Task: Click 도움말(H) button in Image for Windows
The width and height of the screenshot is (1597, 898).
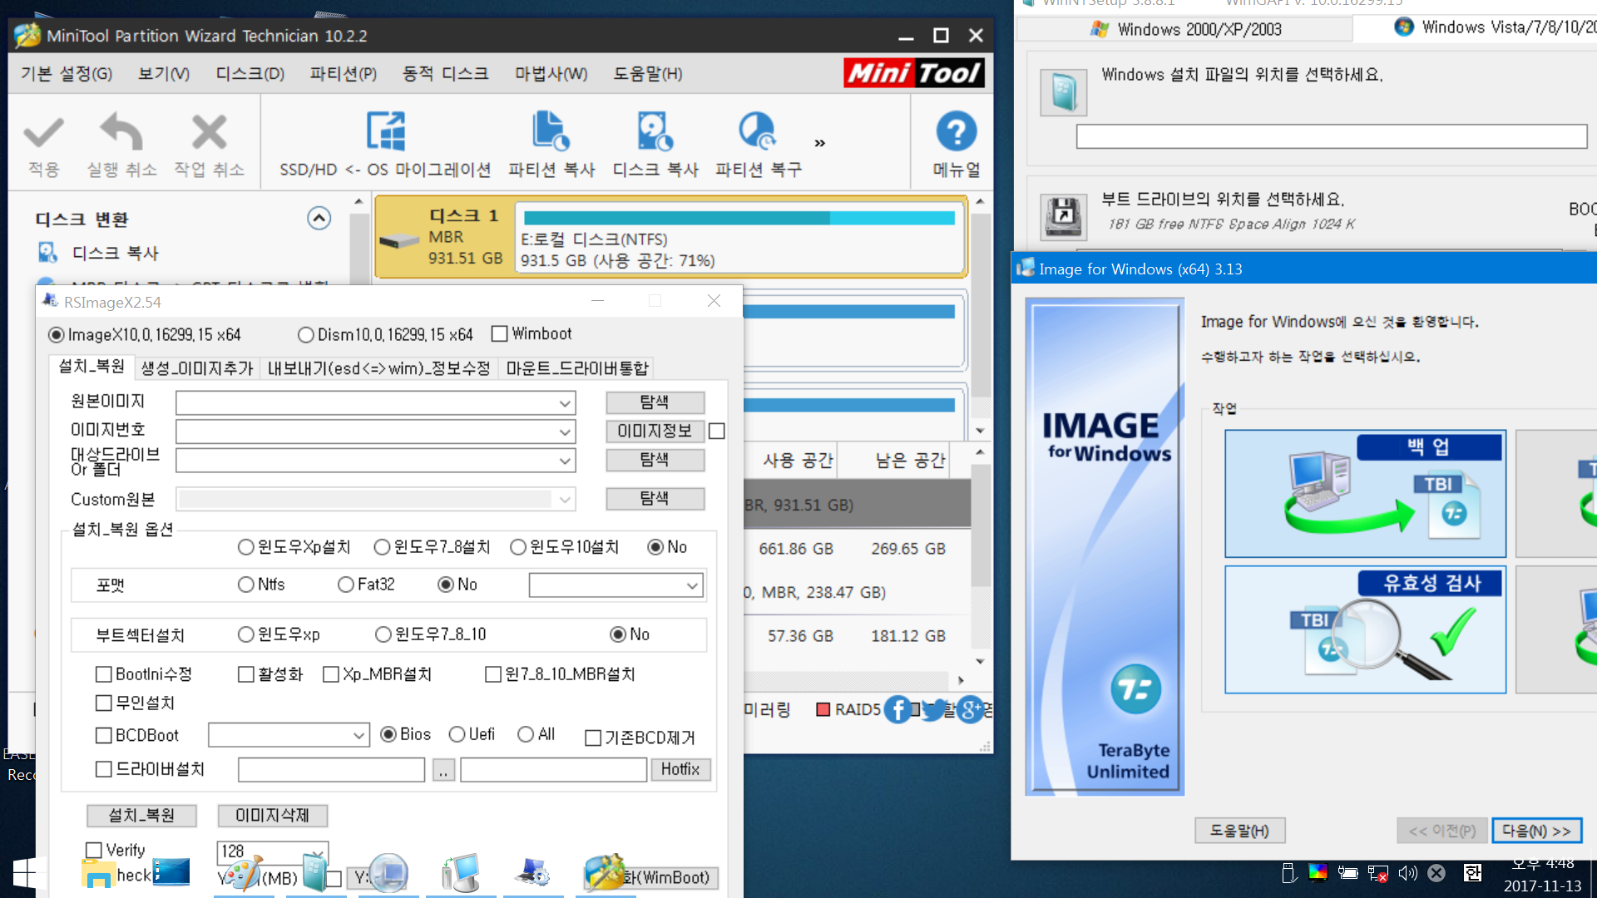Action: 1239,831
